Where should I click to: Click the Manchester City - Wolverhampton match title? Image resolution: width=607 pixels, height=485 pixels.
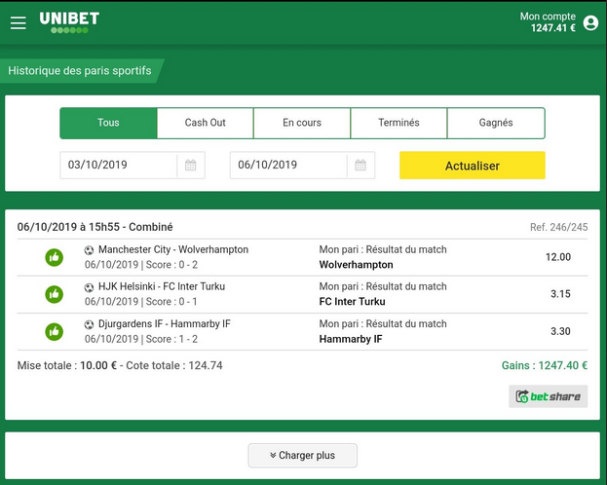[173, 249]
